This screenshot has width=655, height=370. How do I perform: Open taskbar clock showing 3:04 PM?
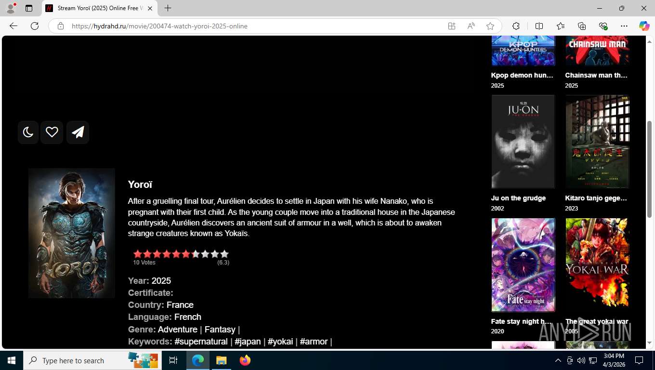click(614, 360)
